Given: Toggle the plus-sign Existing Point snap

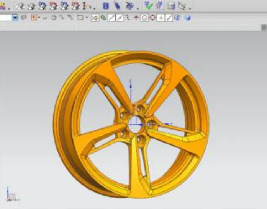Looking at the screenshot, I should (x=161, y=18).
